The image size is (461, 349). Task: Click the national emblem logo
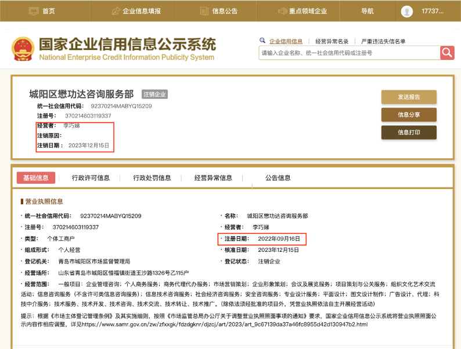[23, 49]
